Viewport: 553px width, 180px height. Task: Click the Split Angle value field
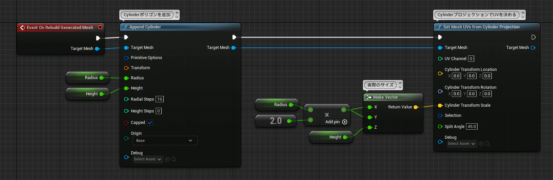point(472,127)
